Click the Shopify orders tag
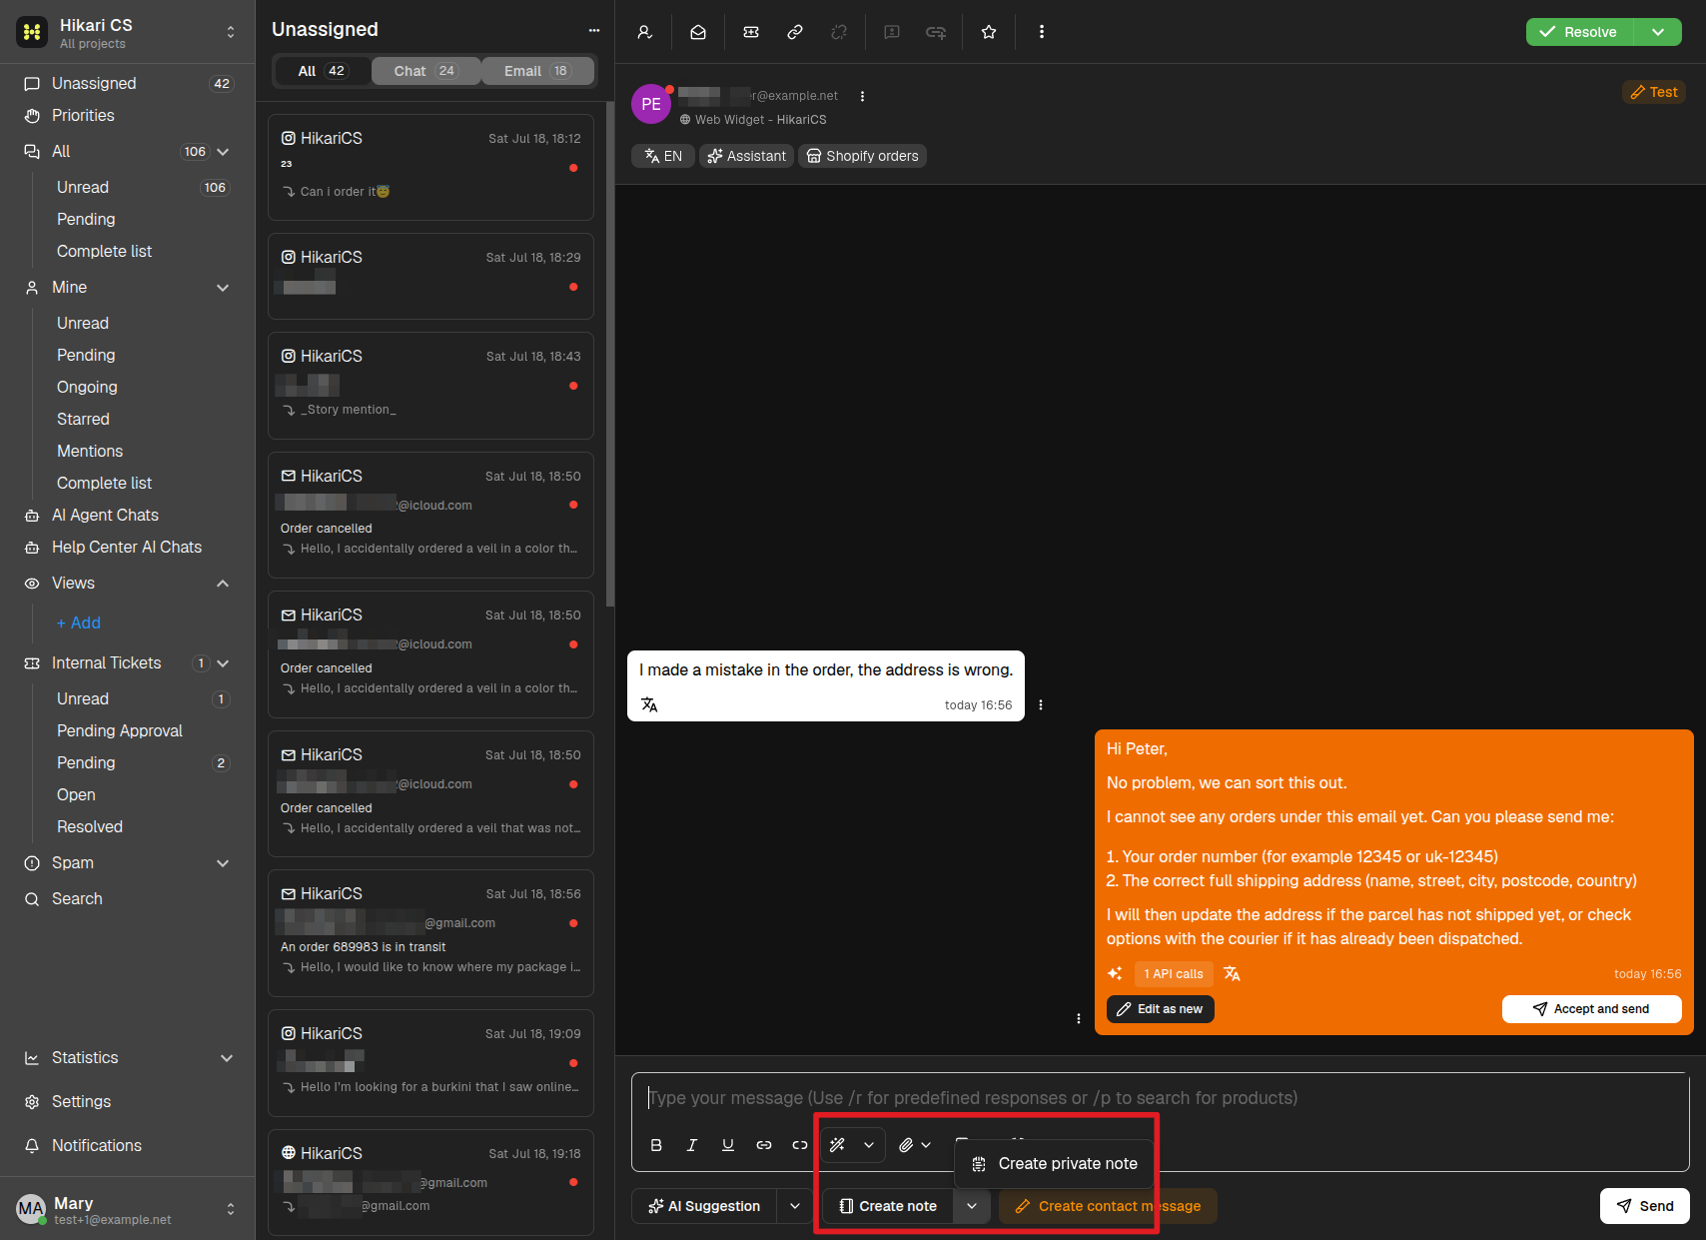This screenshot has height=1240, width=1706. tap(862, 156)
